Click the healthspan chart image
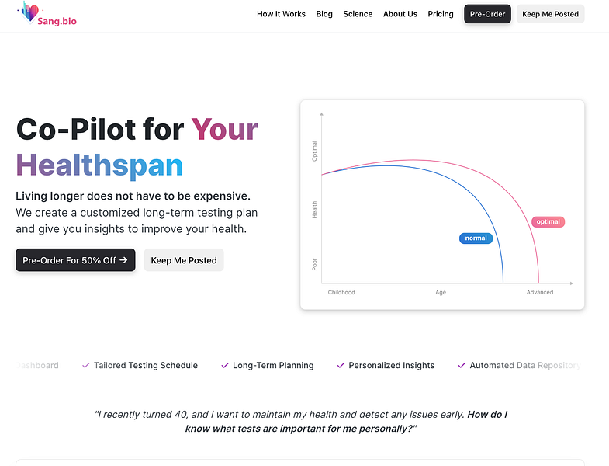 [x=442, y=205]
